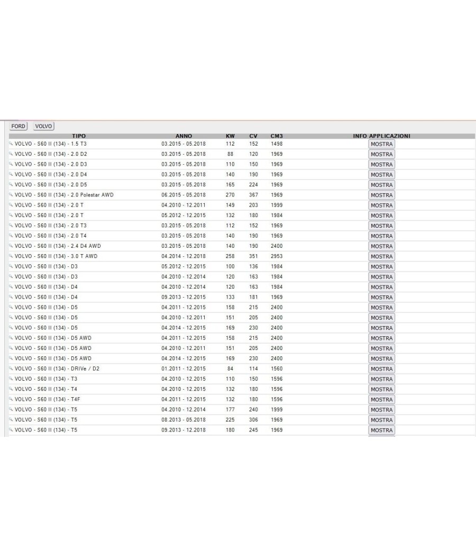
Task: Click MOSTRA on the 2.4 D4 AWD row
Action: (x=381, y=246)
